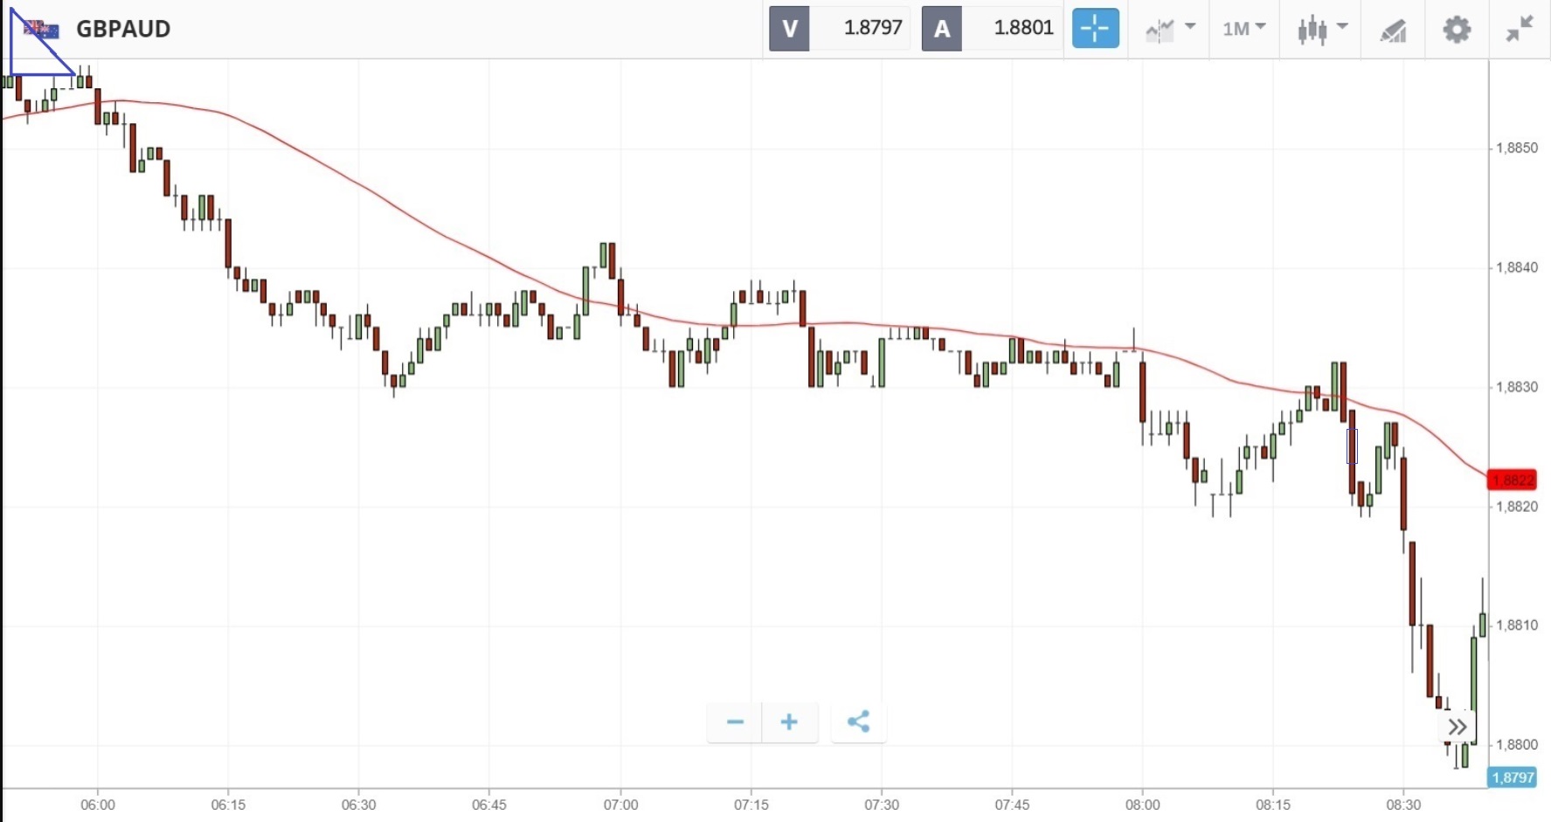Click the blue 1,8797 current price label
1551x822 pixels.
(1513, 777)
